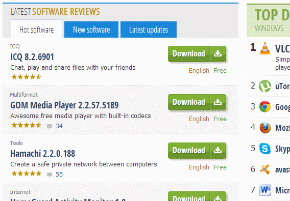
Task: Click the Latest Software Reviews heading
Action: [x=55, y=12]
